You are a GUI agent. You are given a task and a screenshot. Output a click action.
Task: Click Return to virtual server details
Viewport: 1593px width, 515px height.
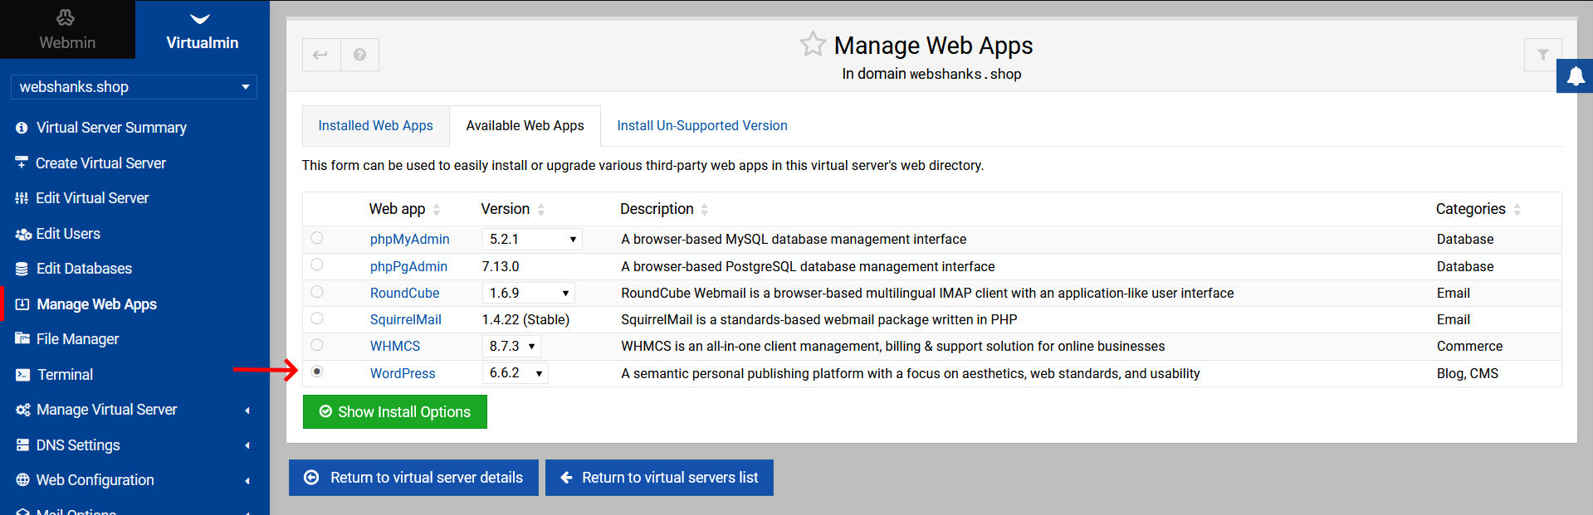(x=413, y=478)
